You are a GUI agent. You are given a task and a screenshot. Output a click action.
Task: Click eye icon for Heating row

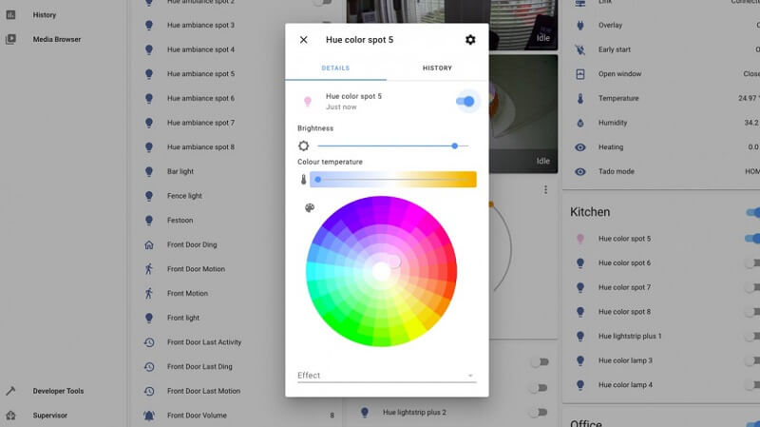(x=580, y=147)
